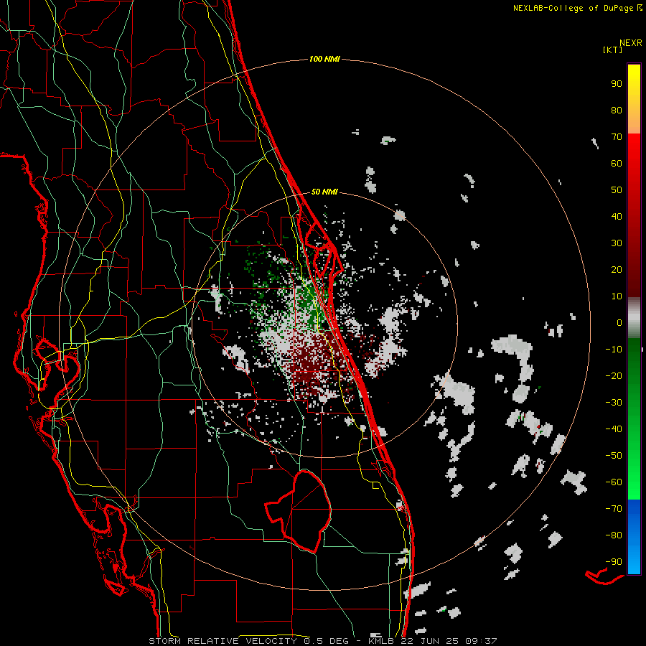This screenshot has height=646, width=646.
Task: Click the STORM RELATIVE VELOCITY caption text
Action: tap(223, 641)
